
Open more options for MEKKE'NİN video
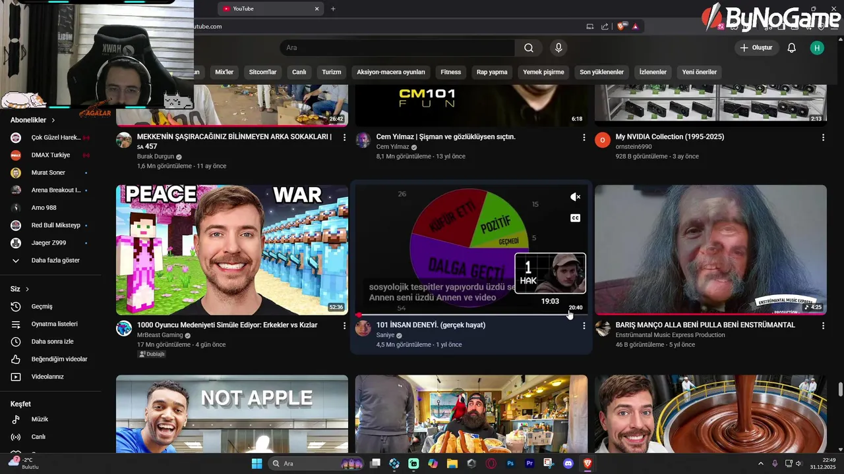click(x=344, y=138)
